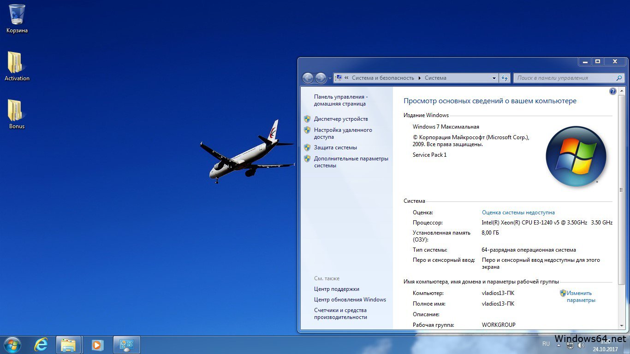The width and height of the screenshot is (630, 354).
Task: Click vladios13-ПК next to Компьютер
Action: point(498,293)
